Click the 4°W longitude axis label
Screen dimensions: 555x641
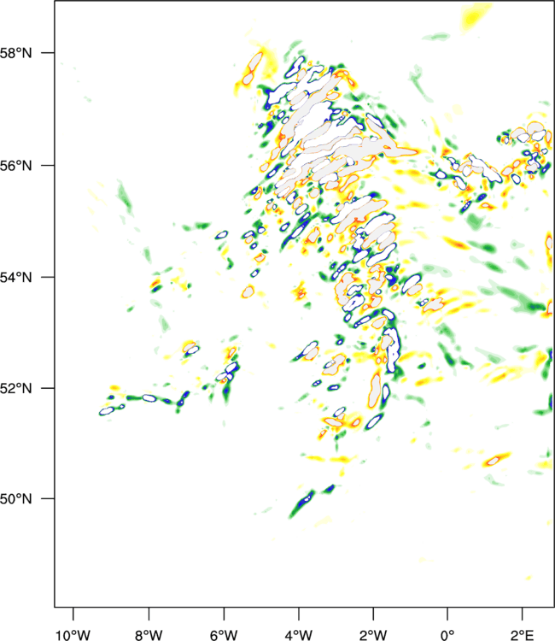(299, 635)
